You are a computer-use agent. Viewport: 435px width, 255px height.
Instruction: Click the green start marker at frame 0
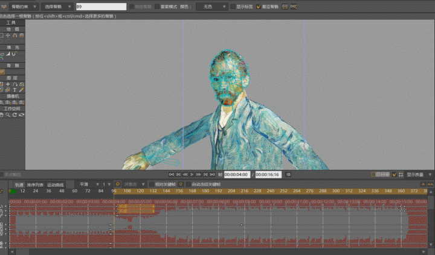(x=12, y=191)
